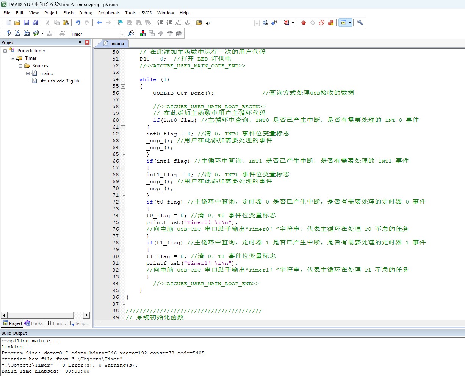Open the Debug menu
Screen dimensions: 465x376
tap(86, 13)
